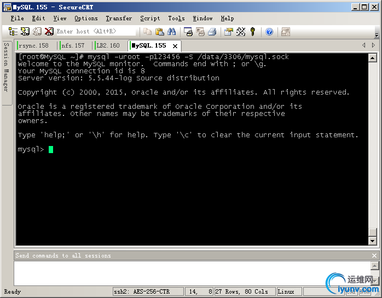This screenshot has width=382, height=298.
Task: Click the terminal scrollbar thumb
Action: click(x=373, y=232)
